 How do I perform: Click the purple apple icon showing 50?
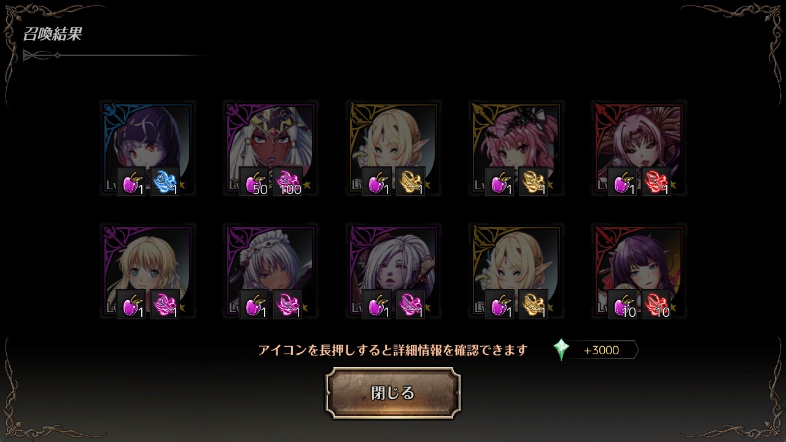[x=254, y=182]
